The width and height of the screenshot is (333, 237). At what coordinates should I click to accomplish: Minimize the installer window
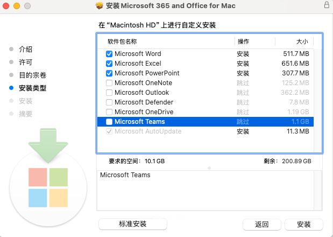[x=17, y=6]
